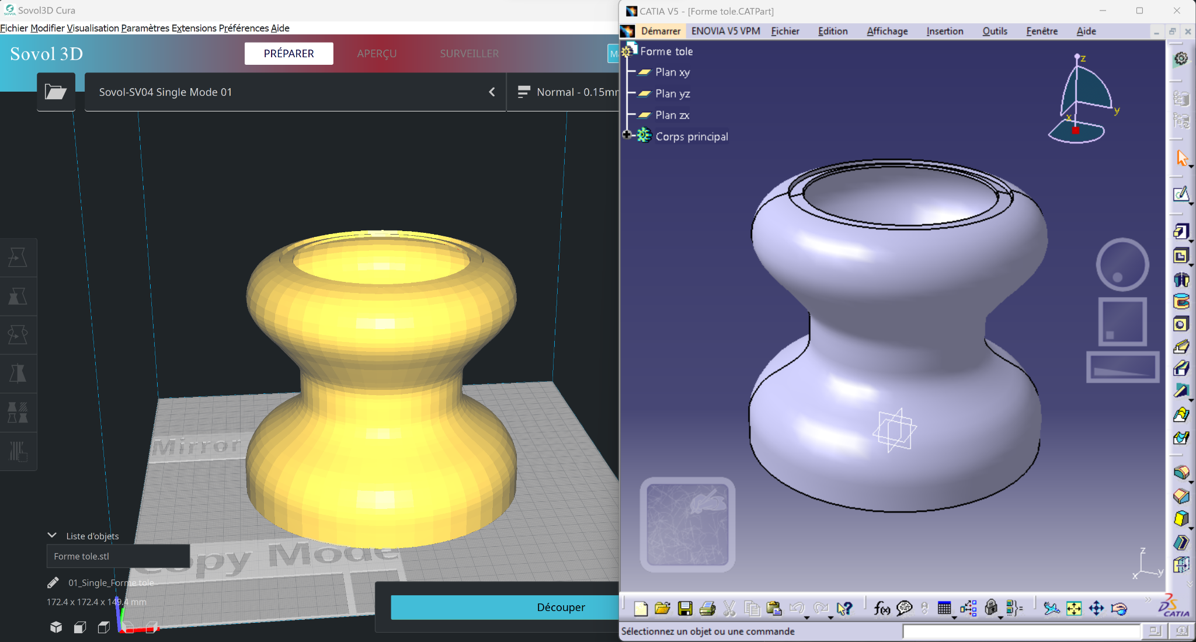
Task: Edit project name with pencil icon
Action: click(53, 582)
